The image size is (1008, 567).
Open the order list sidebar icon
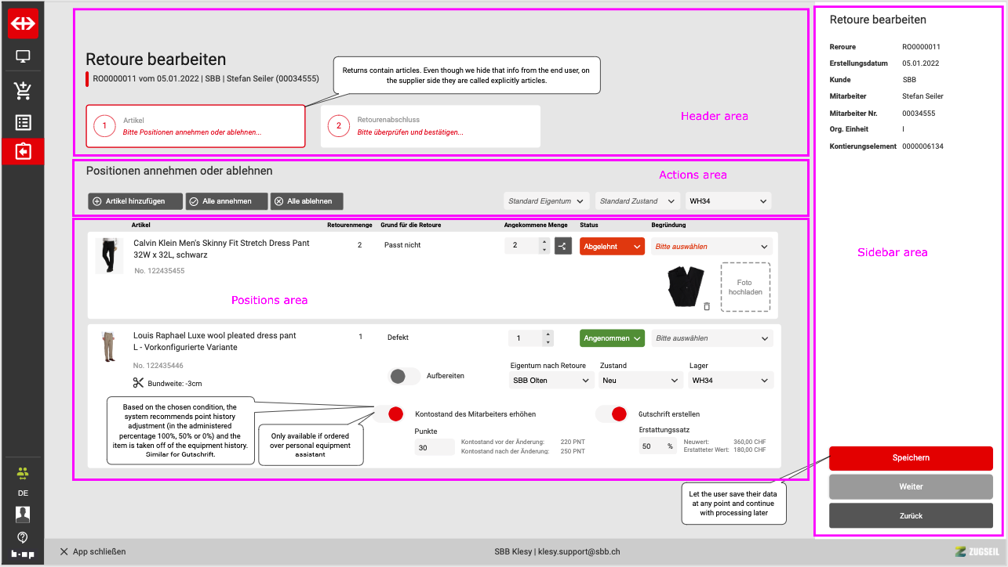point(23,122)
